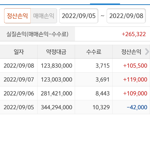Viewport: 150px width, 150px height.
Task: Switch to the 매매손익 toggle
Action: (x=44, y=16)
